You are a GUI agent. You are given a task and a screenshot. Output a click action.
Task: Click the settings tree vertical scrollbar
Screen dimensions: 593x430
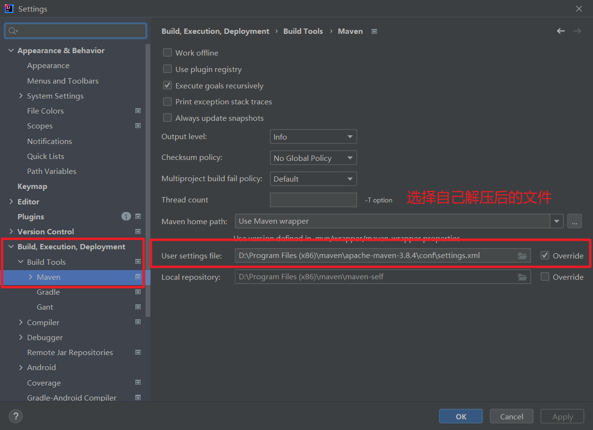tap(148, 180)
